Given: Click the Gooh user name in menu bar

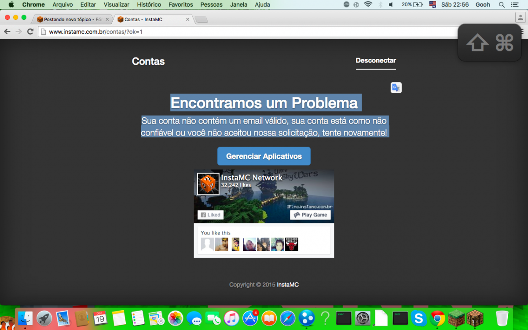Looking at the screenshot, I should [x=483, y=4].
